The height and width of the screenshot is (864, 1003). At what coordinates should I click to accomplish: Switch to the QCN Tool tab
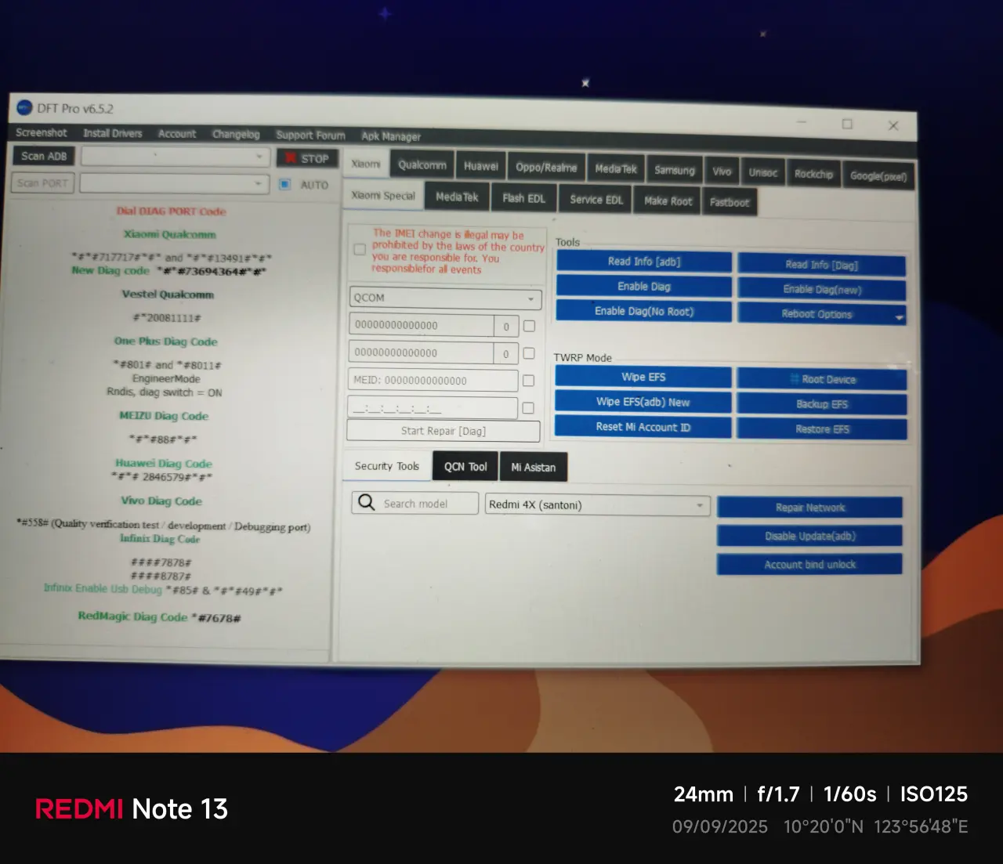click(x=465, y=467)
